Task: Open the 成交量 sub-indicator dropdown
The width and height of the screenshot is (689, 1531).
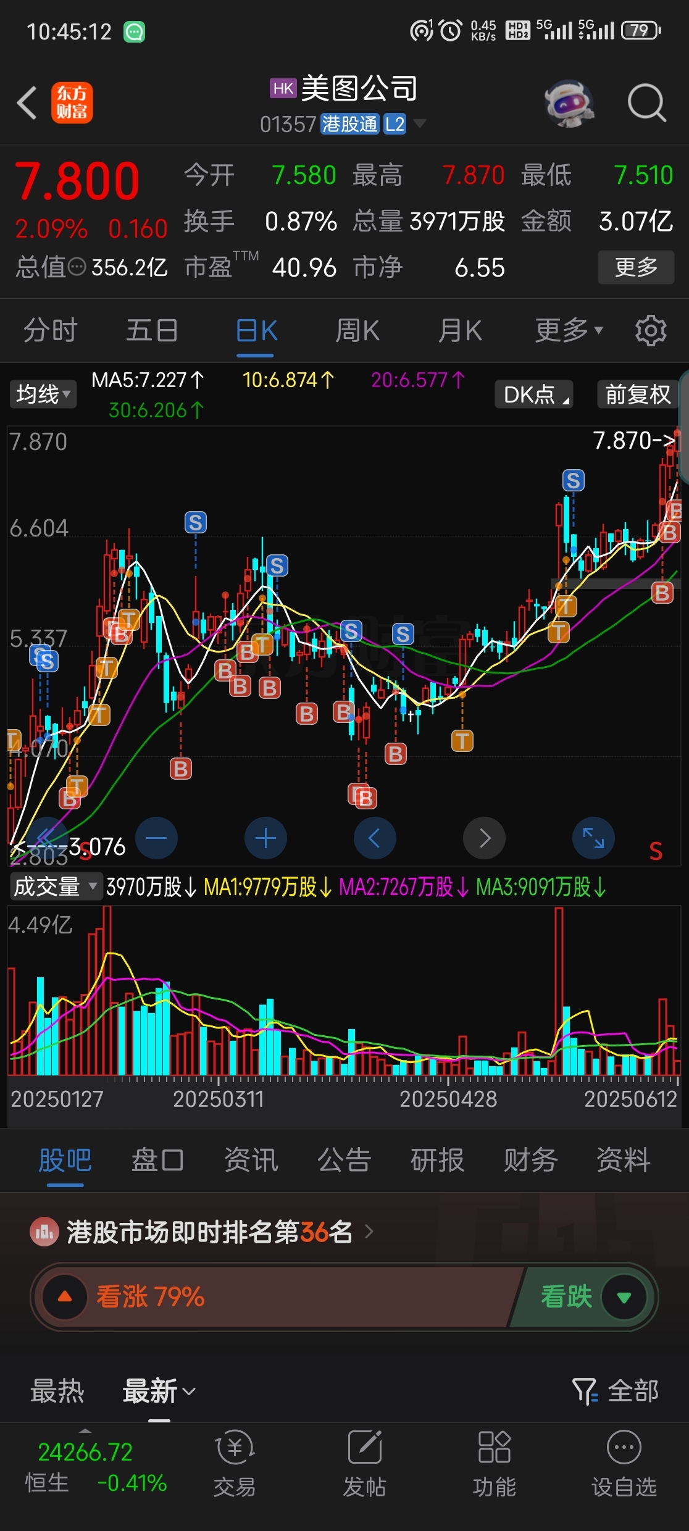Action: pyautogui.click(x=56, y=886)
